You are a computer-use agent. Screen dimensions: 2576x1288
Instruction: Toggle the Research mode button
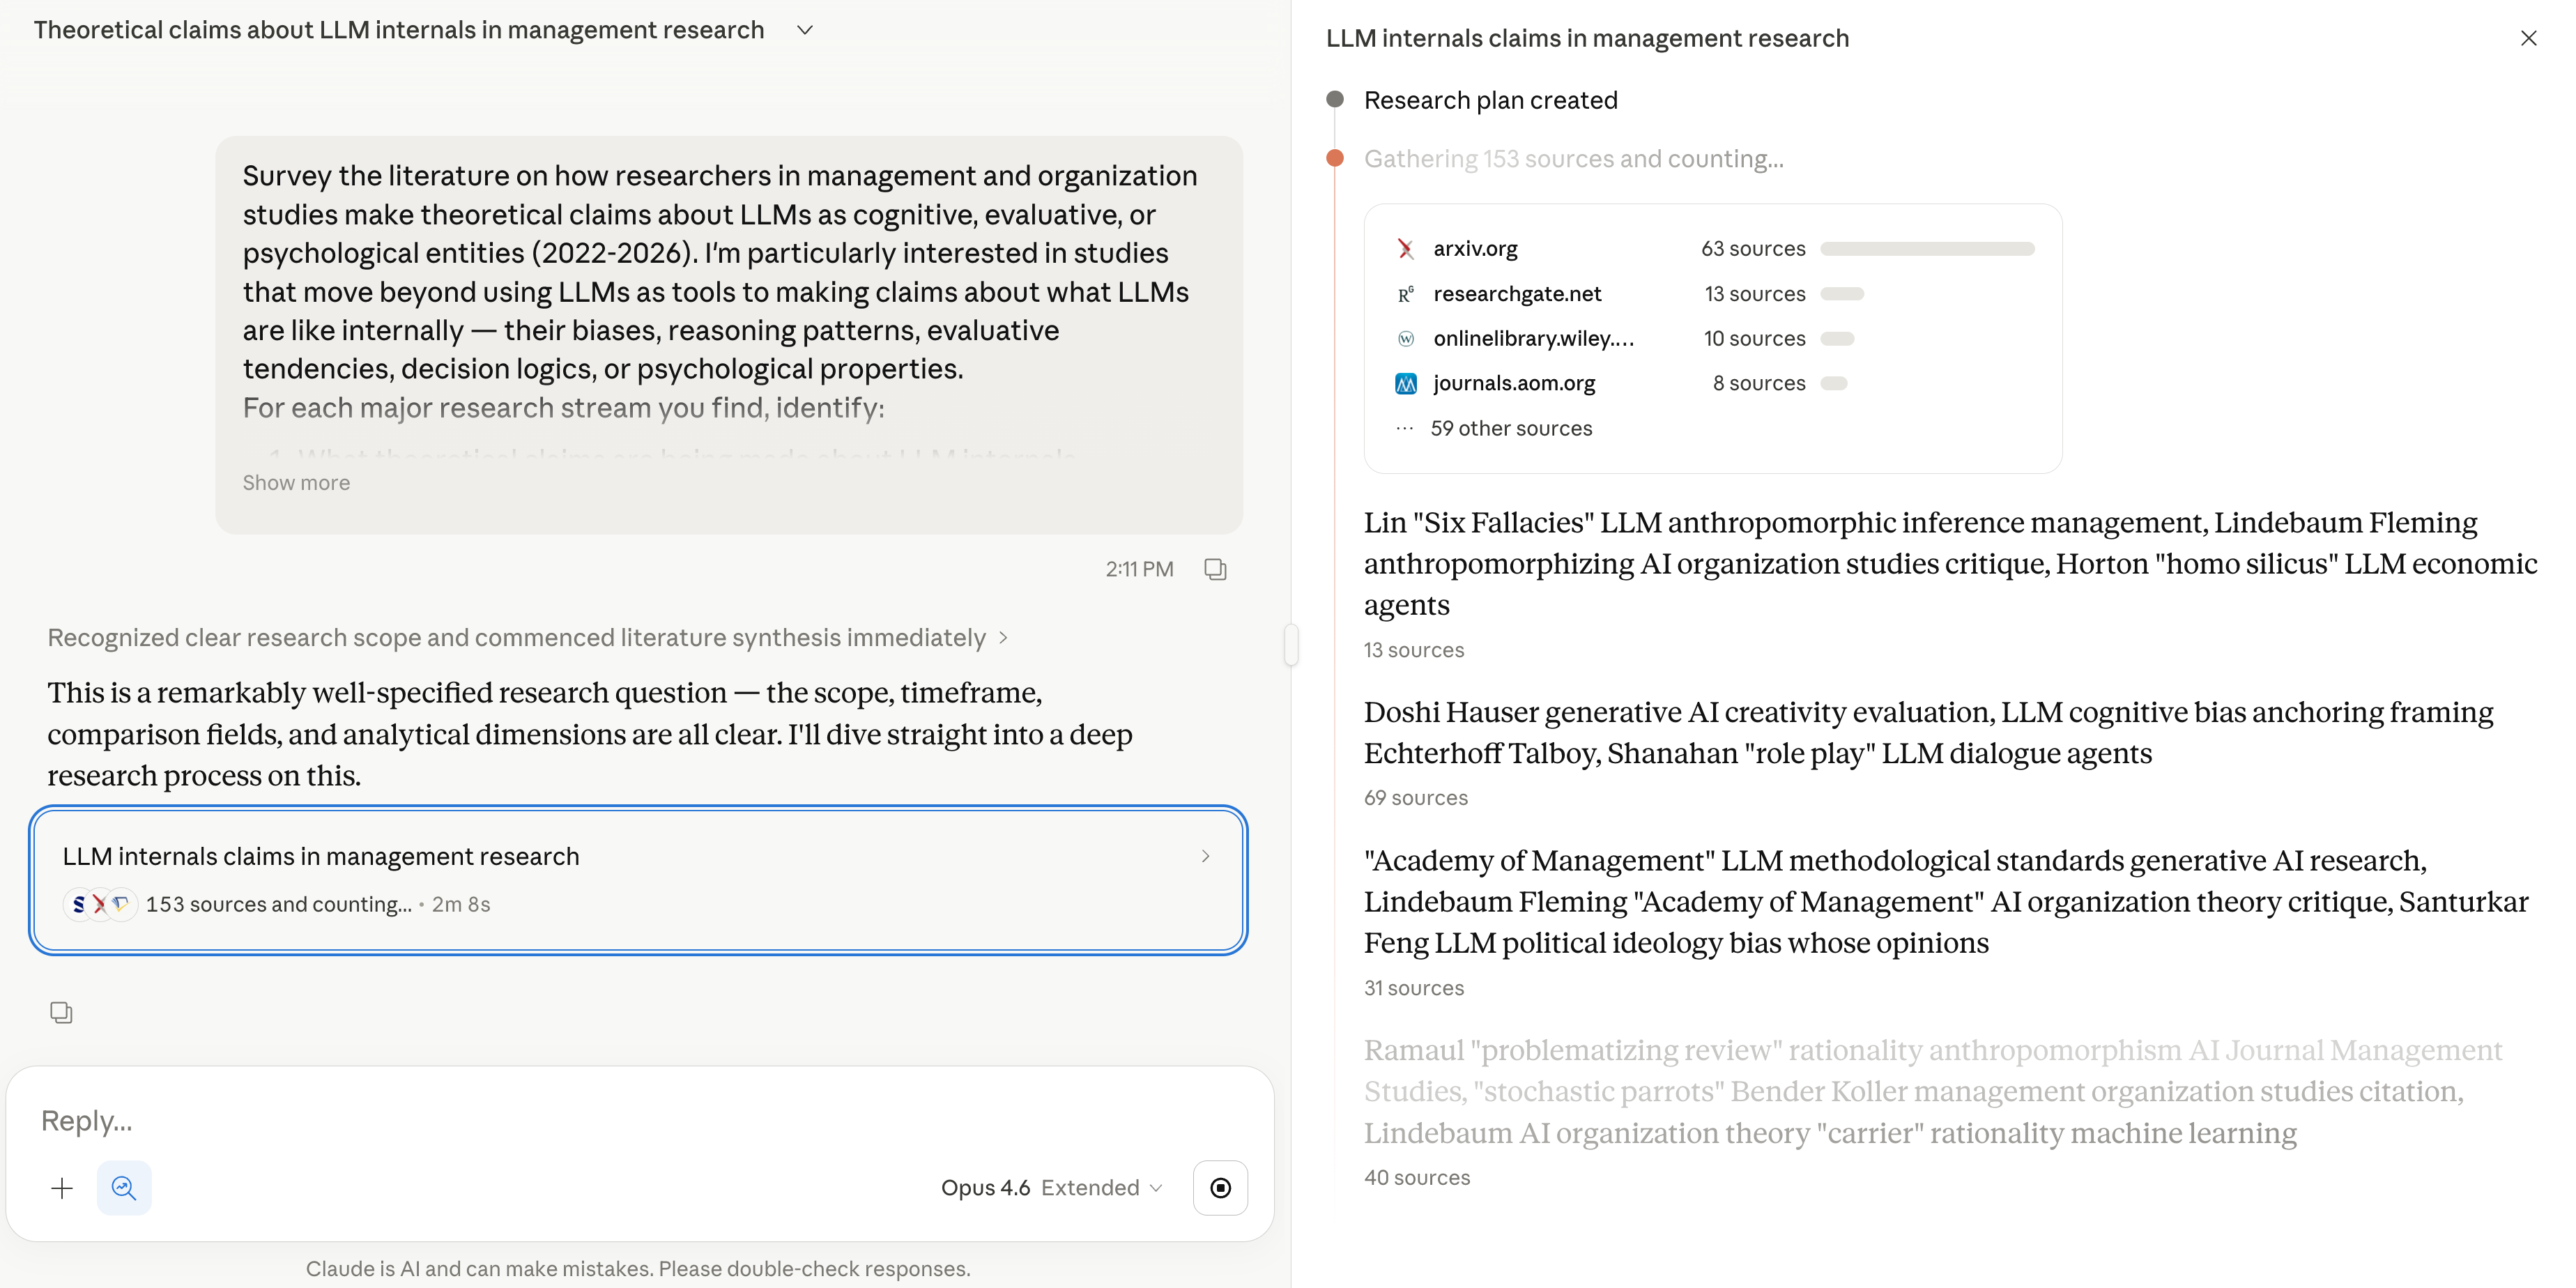[x=124, y=1187]
